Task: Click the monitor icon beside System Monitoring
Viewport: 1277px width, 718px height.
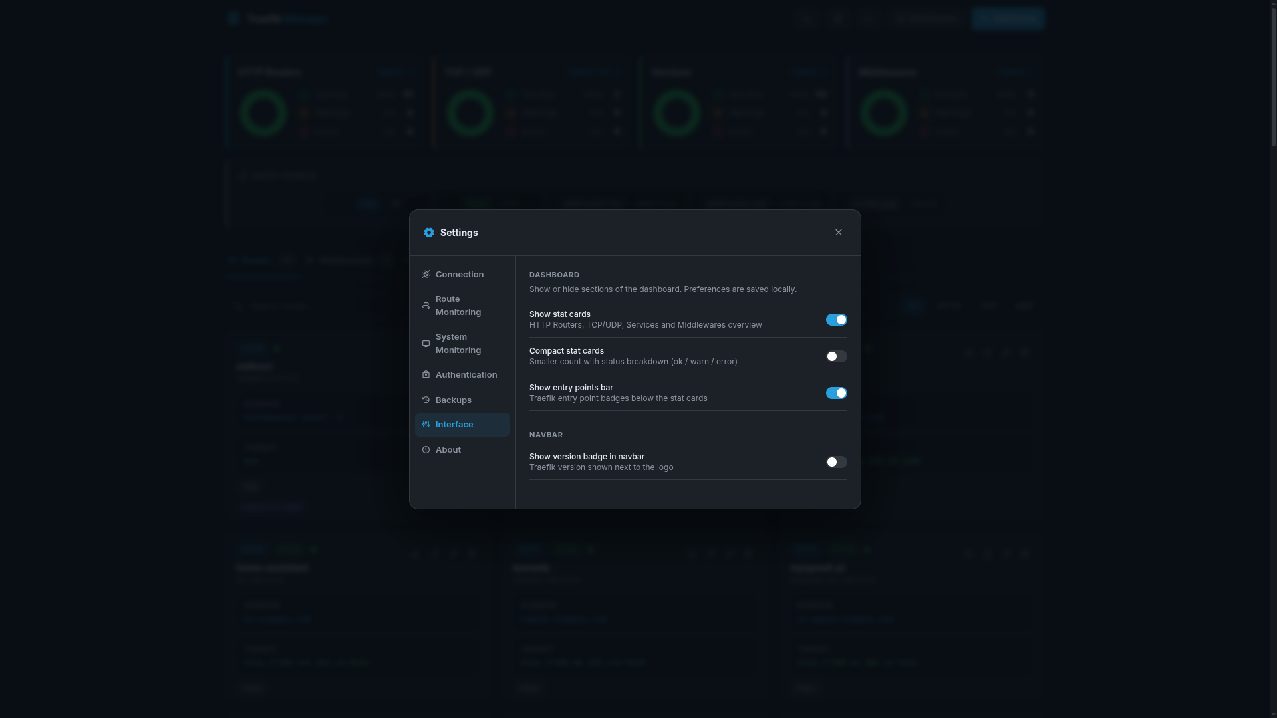Action: 426,344
